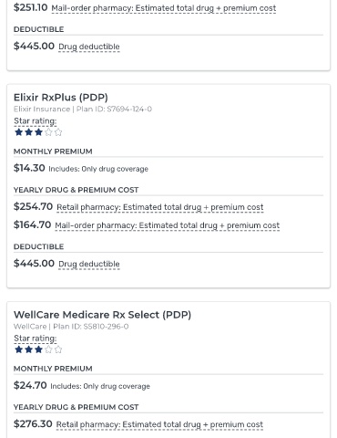Viewport: 337px width, 438px height.
Task: Click the first star in WellCare rating
Action: tap(19, 349)
